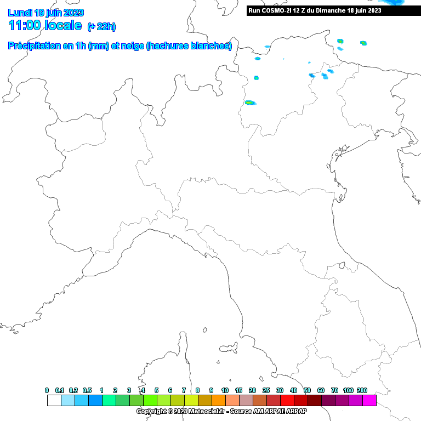Click the (+ 22h) forecast offset label

pyautogui.click(x=101, y=26)
